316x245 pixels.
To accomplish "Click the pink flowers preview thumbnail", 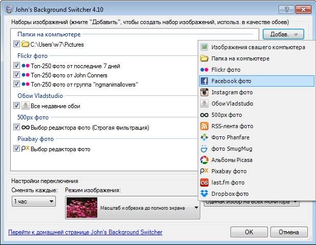I will (82, 208).
